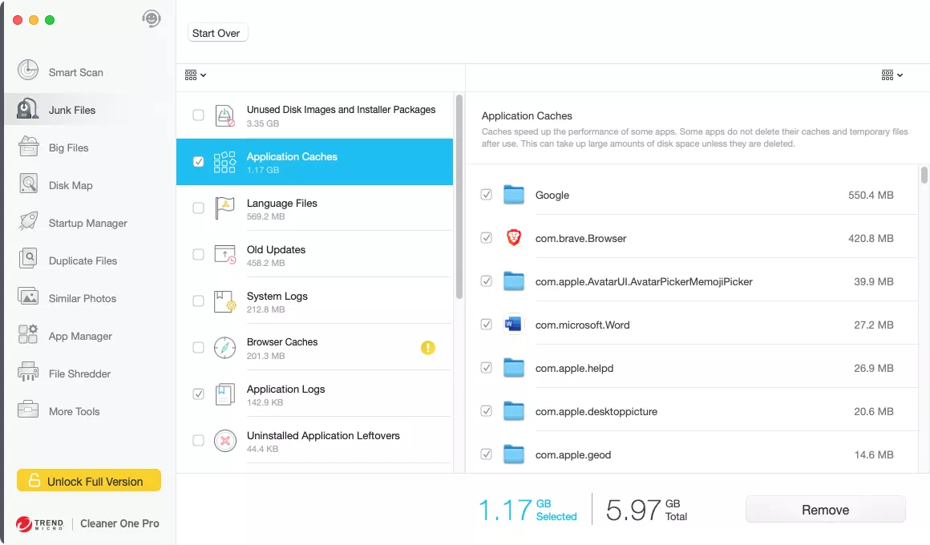
Task: Click the Start Over button
Action: click(x=217, y=33)
